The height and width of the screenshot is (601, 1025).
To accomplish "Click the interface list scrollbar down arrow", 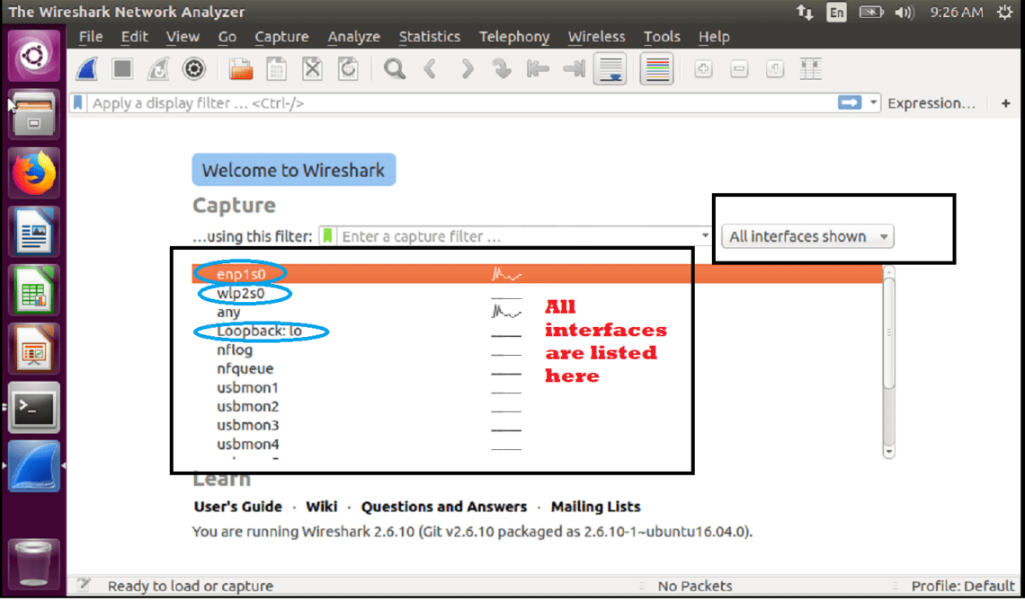I will click(888, 451).
